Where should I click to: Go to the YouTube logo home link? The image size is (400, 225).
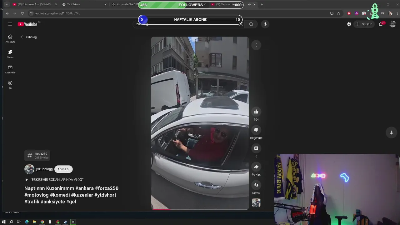[27, 24]
